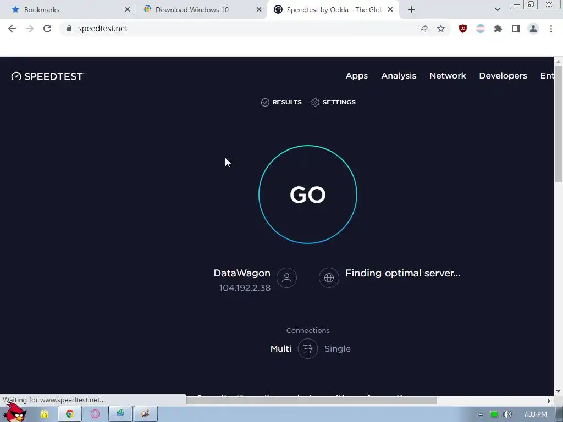Screen dimensions: 563x422
Task: Click the vertical scrollbar thumb
Action: pyautogui.click(x=558, y=125)
